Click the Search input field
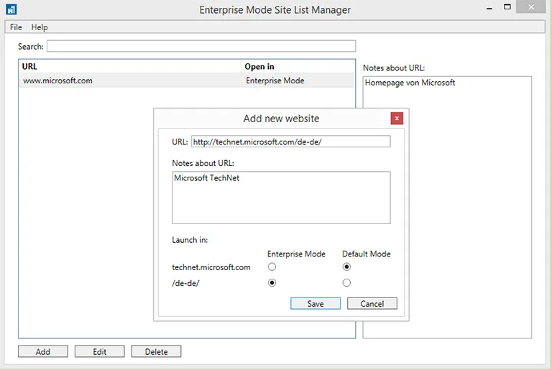The height and width of the screenshot is (370, 552). tap(201, 46)
